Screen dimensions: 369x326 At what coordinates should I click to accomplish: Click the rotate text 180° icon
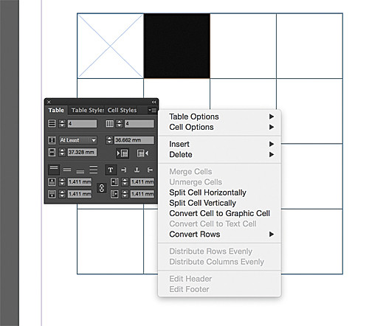click(137, 170)
